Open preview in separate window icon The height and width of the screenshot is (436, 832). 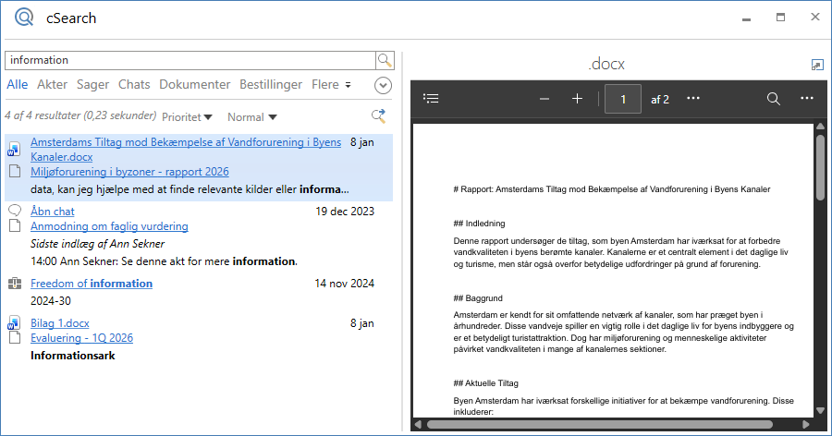coord(817,65)
